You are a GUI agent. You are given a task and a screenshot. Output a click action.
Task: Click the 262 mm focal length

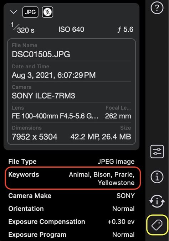point(118,116)
